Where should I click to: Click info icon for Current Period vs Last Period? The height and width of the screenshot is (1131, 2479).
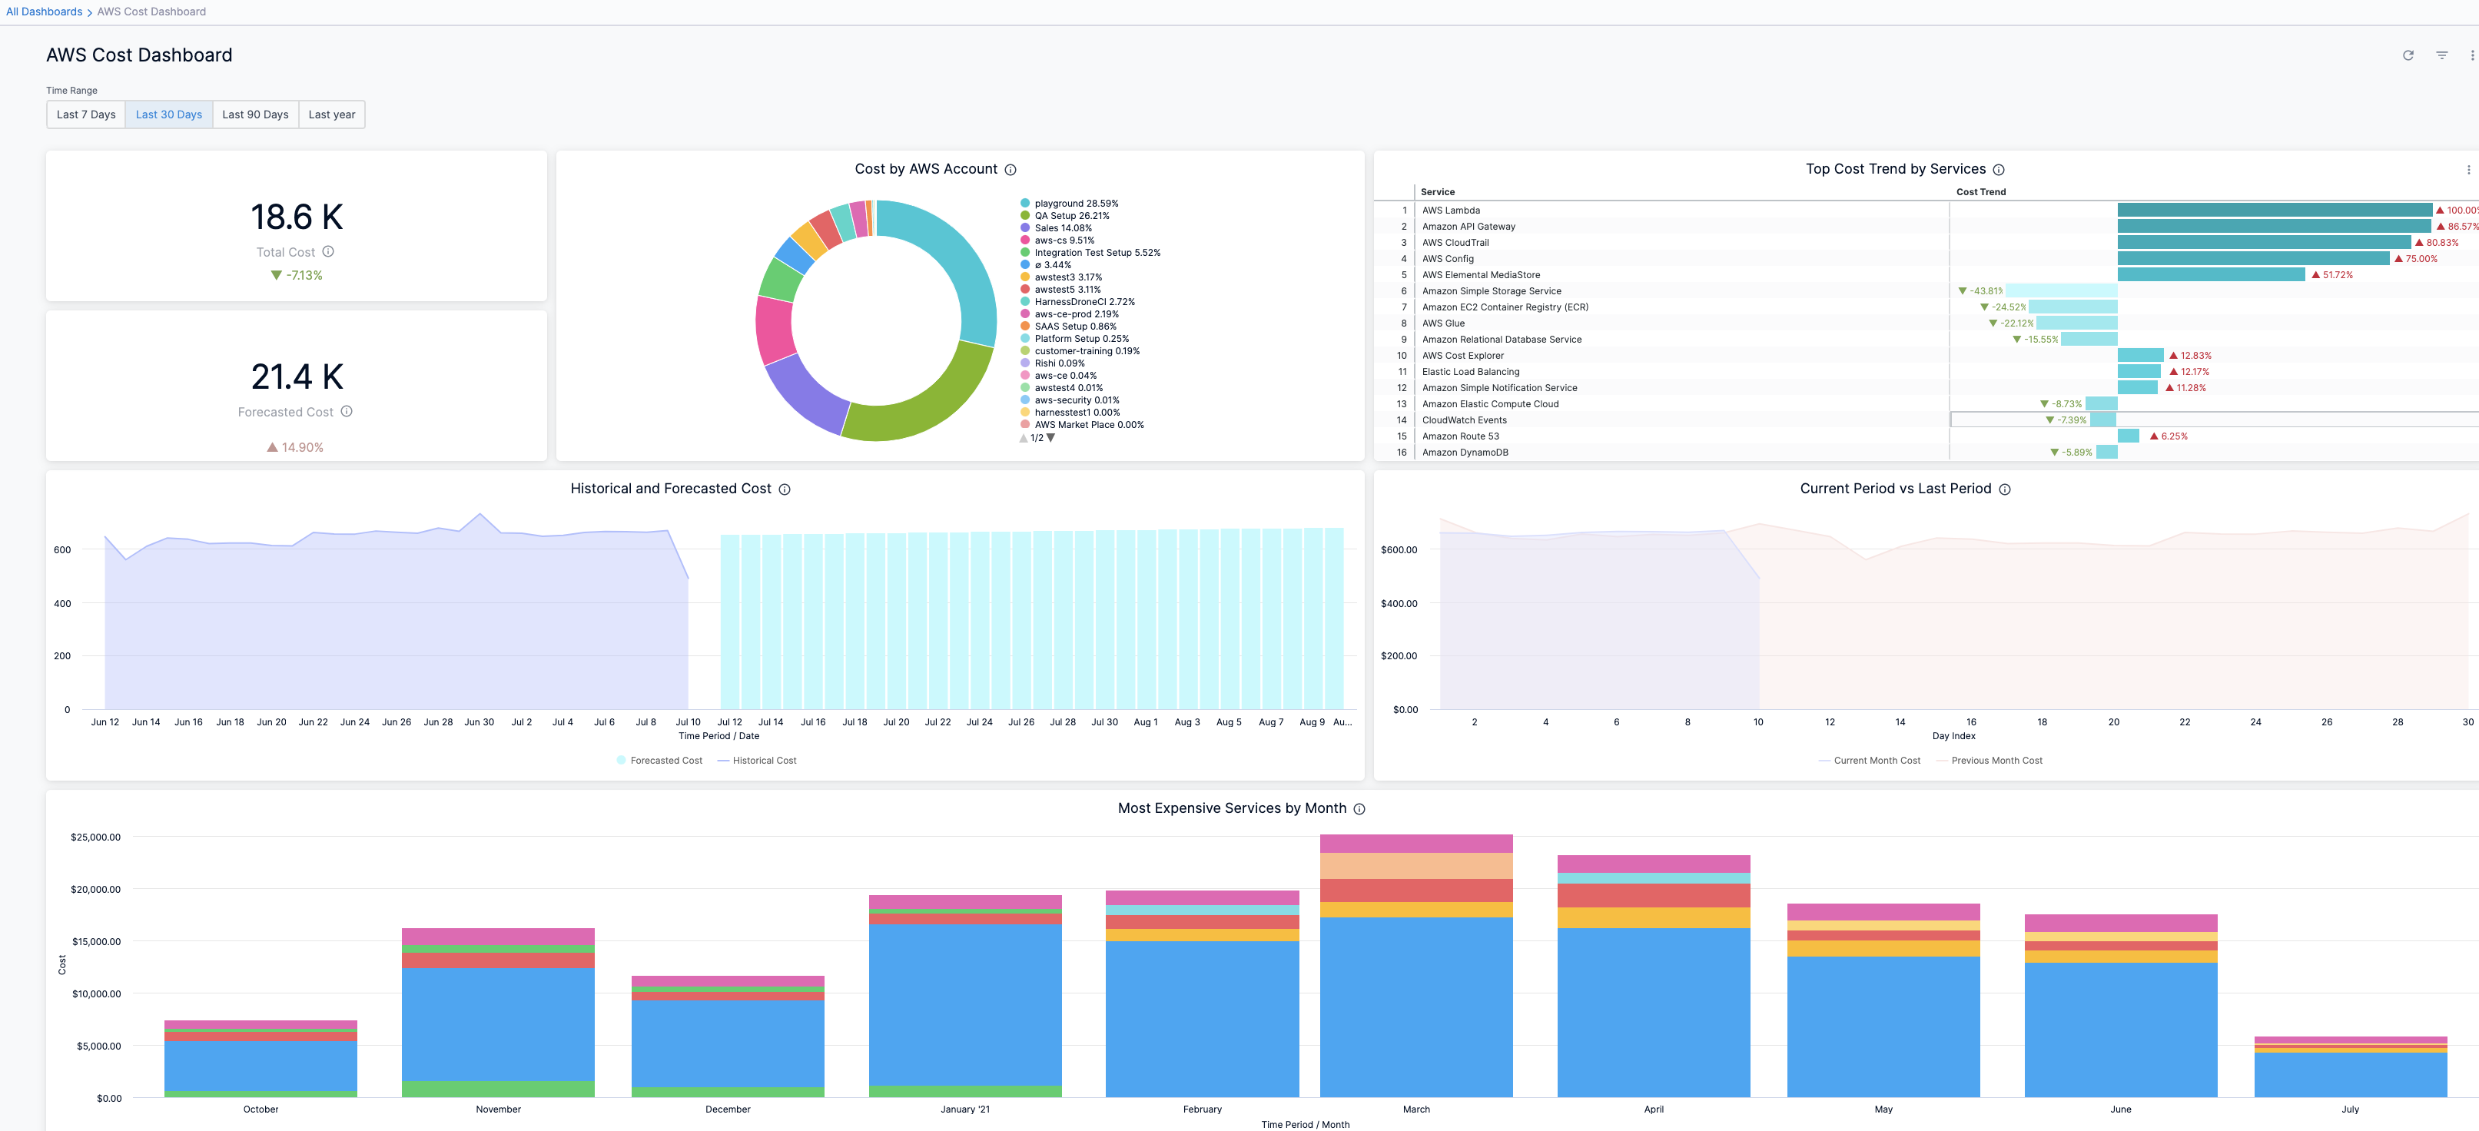(2005, 489)
